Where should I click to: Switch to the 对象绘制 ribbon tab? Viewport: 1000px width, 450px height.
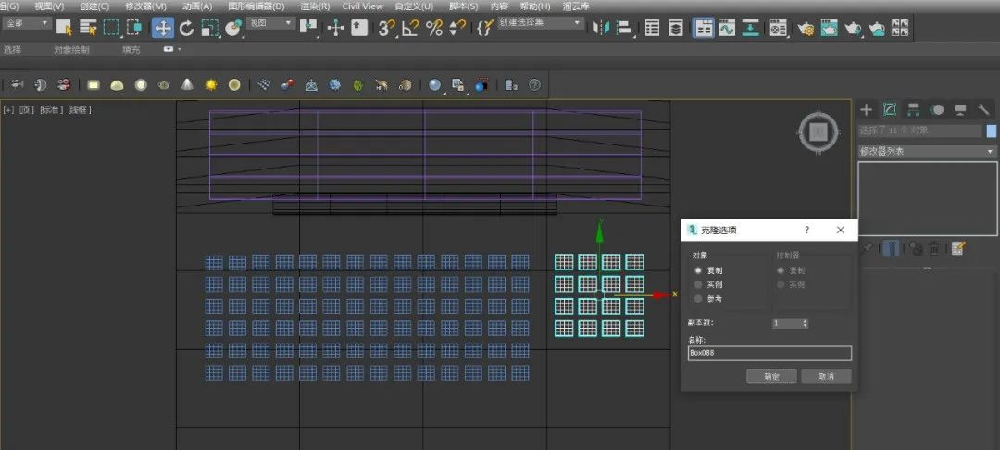pos(71,49)
